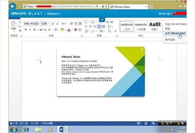Toggle Justify paragraph alignment
Image resolution: width=195 pixels, height=133 pixels.
click(99, 26)
